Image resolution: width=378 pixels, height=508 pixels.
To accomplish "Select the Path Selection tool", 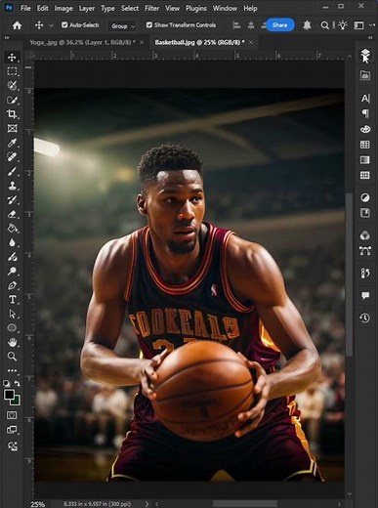I will point(12,314).
